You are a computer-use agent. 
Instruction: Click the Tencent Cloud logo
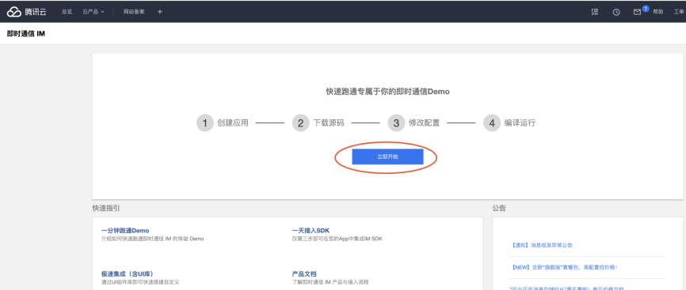pyautogui.click(x=28, y=12)
